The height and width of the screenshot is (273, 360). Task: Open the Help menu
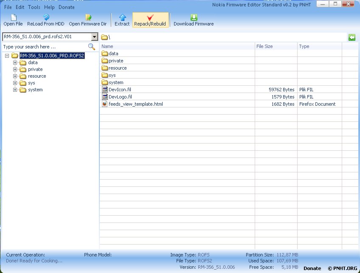[x=49, y=7]
